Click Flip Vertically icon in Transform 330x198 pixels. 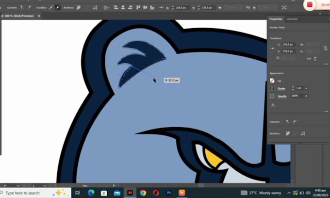click(315, 59)
